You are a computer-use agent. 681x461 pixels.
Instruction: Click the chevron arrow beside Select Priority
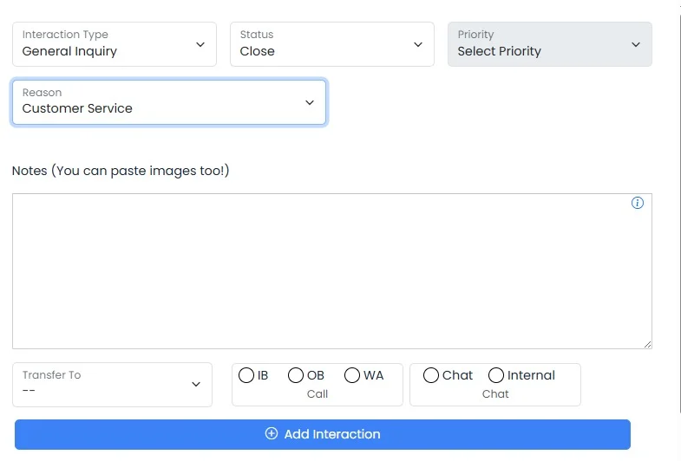[x=636, y=44]
